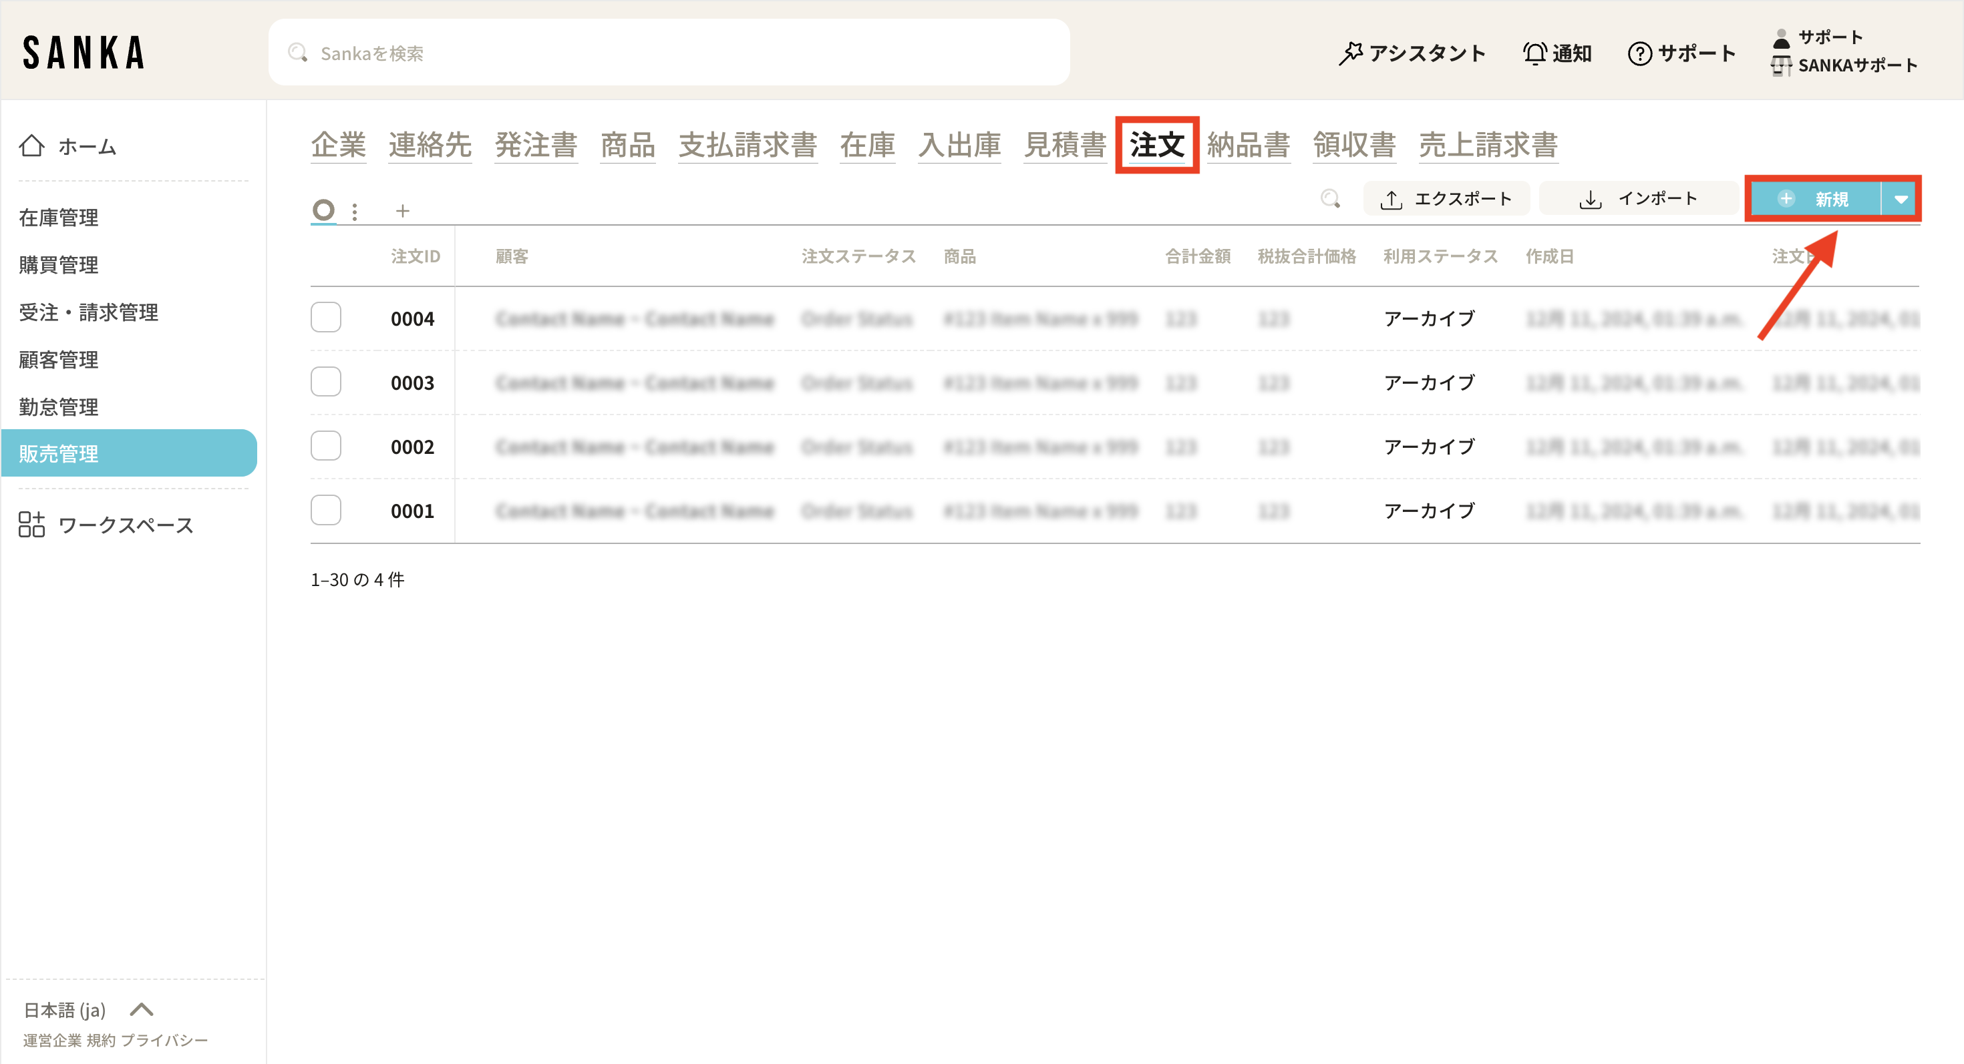Open the three-dot view options menu
The height and width of the screenshot is (1064, 1964).
(x=355, y=211)
